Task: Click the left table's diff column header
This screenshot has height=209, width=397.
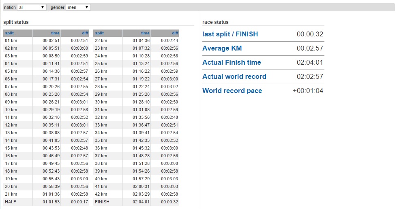Action: (x=85, y=33)
